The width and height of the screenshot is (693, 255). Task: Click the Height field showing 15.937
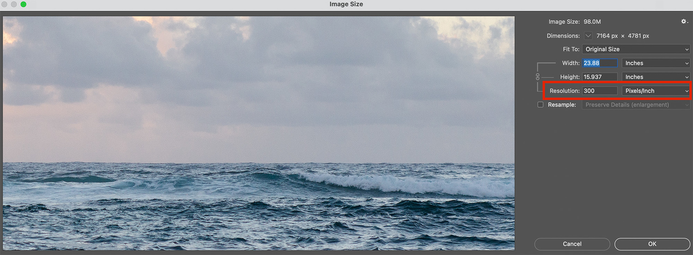click(x=600, y=77)
